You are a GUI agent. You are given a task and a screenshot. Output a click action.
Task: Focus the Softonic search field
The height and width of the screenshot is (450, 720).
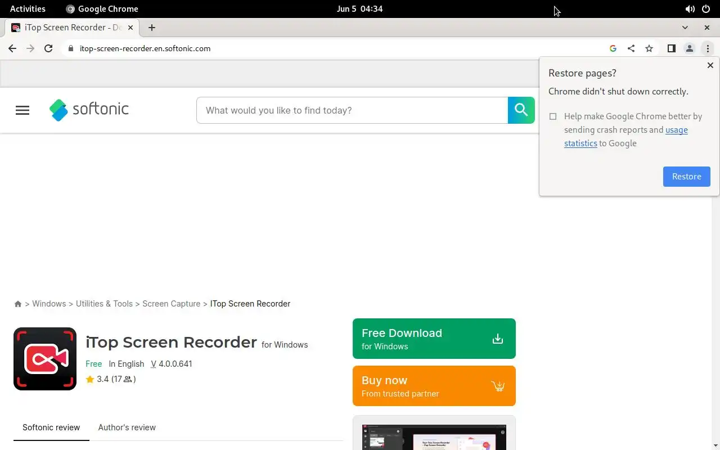(352, 110)
